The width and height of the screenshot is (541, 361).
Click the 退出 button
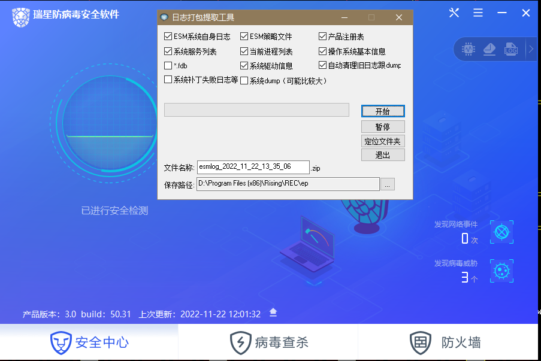[383, 155]
